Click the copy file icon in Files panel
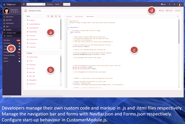Image resolution: width=185 pixels, height=124 pixels. click(56, 16)
